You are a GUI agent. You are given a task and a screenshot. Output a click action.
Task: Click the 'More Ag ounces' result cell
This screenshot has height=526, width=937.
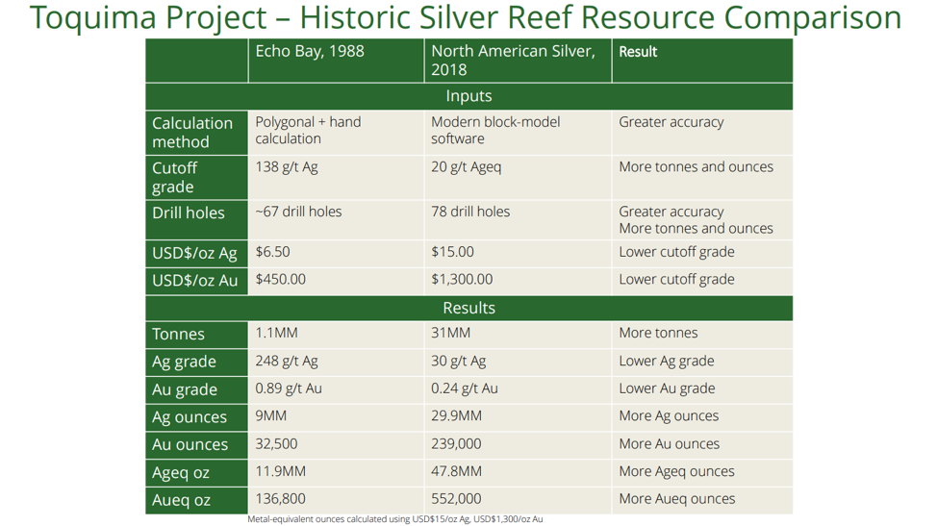[702, 417]
